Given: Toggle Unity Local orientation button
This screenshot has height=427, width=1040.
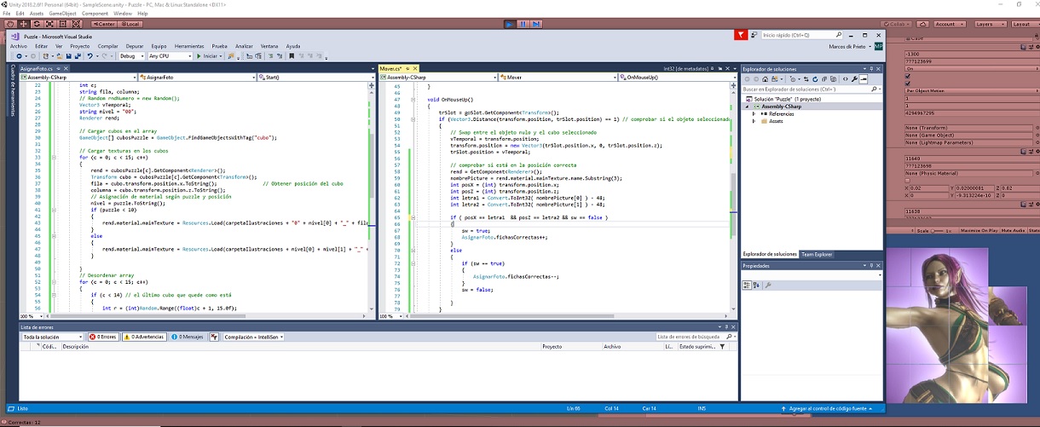Looking at the screenshot, I should click(x=130, y=24).
